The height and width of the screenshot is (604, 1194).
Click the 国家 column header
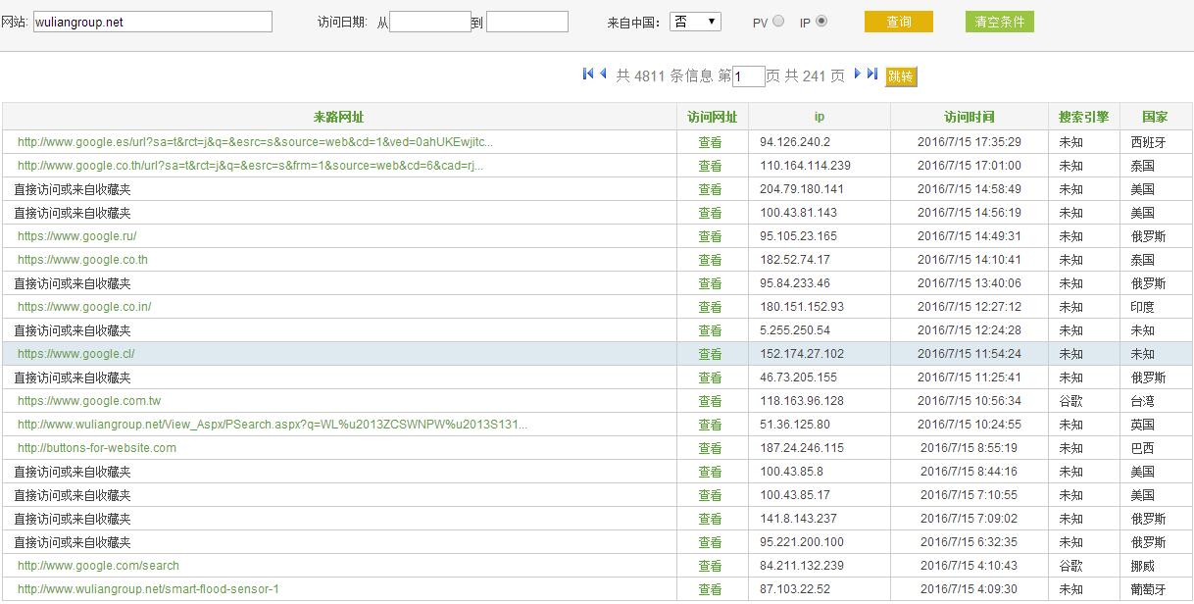click(1155, 117)
